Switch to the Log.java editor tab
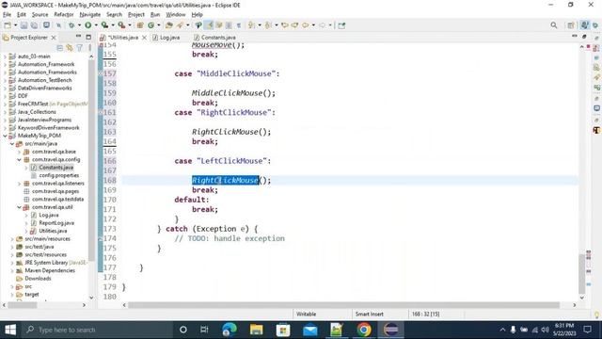The width and height of the screenshot is (602, 339). (166, 38)
